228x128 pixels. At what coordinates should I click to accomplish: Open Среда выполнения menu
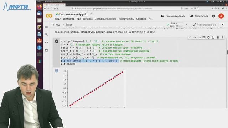[x=105, y=19]
